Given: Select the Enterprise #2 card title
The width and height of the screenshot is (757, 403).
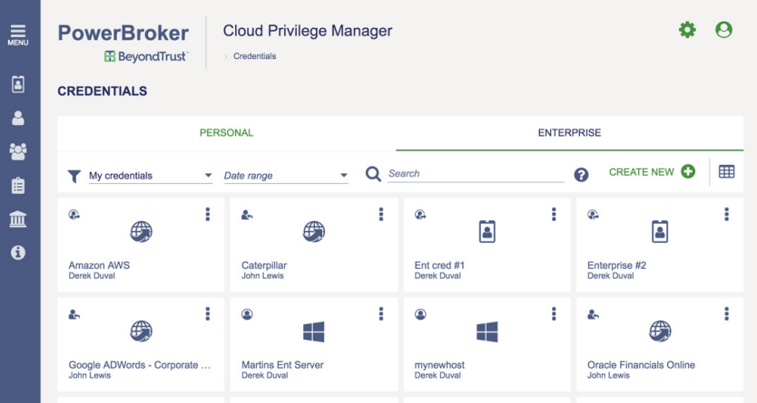Looking at the screenshot, I should [616, 265].
